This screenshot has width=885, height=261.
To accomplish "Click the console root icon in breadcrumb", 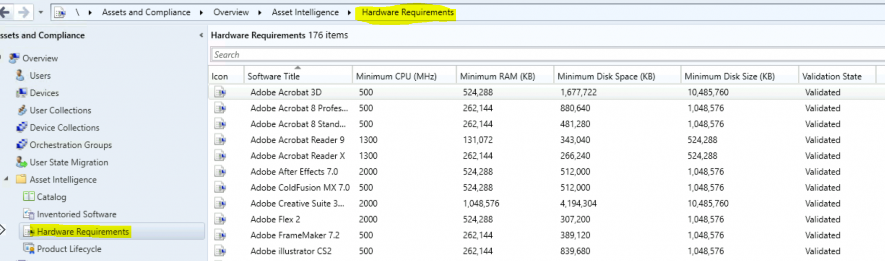I will coord(60,13).
